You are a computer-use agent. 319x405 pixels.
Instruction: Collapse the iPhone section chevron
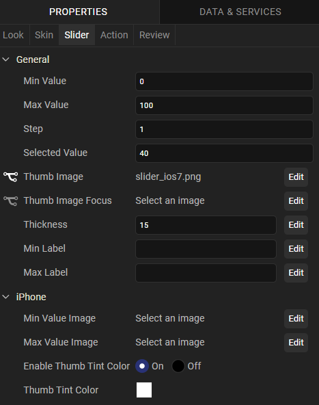pos(5,297)
